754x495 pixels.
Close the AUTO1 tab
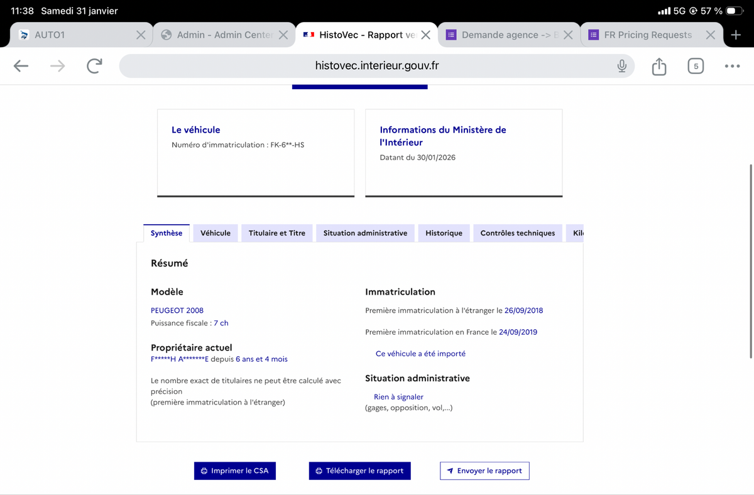tap(141, 35)
